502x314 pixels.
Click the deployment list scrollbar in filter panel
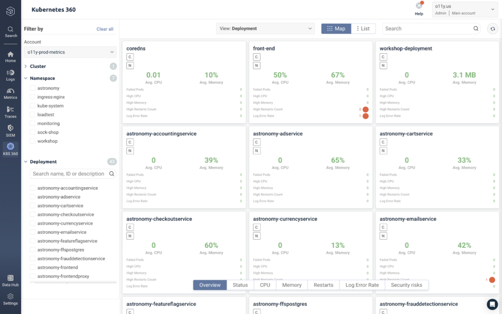click(74, 282)
